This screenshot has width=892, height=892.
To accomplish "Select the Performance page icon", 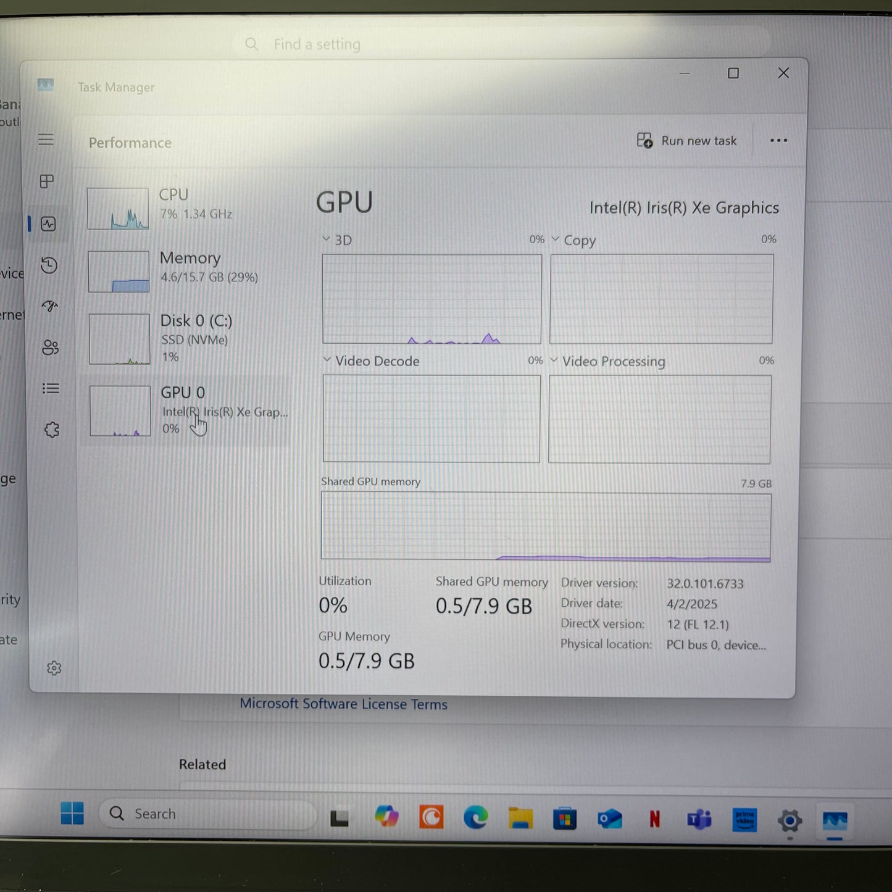I will pos(48,224).
